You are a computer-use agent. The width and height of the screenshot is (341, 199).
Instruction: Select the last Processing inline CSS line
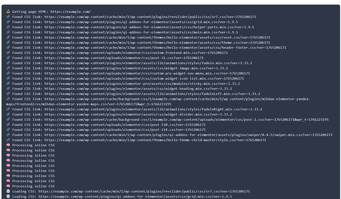(x=33, y=186)
